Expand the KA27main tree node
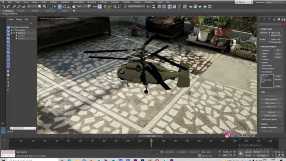Viewport: 286px width, 161px height. point(12,33)
